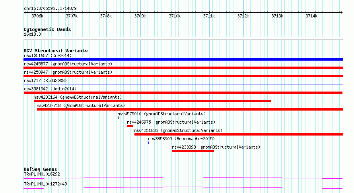Open the nsv4575010 variant label

[161, 114]
